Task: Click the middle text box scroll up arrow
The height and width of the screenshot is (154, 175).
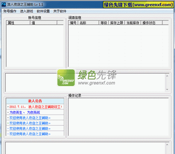Action: point(167,76)
